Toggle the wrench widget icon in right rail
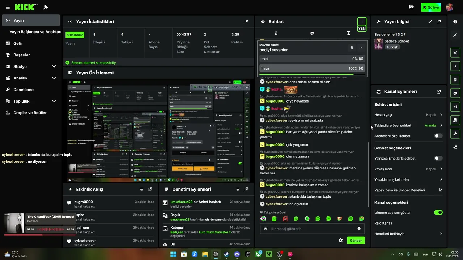This screenshot has width=463, height=260. pyautogui.click(x=455, y=134)
